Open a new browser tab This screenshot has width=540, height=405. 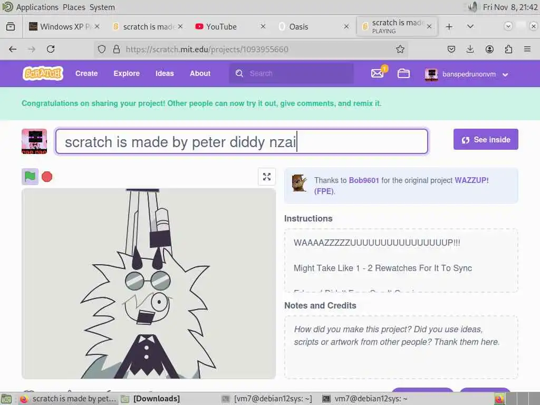pos(449,26)
